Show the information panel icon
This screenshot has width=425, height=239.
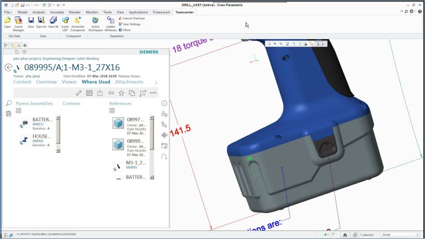click(x=164, y=103)
